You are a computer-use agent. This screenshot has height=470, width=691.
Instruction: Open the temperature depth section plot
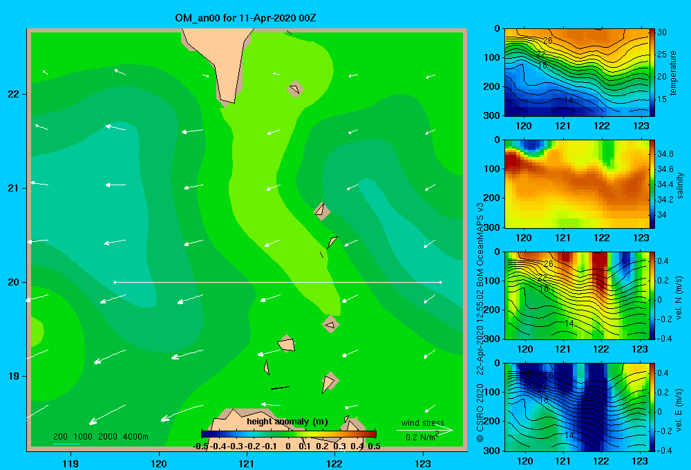[576, 73]
